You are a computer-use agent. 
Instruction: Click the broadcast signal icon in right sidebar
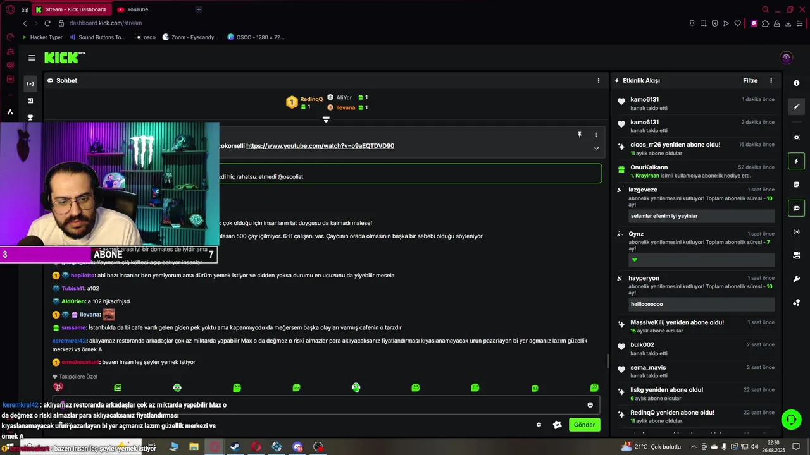(x=796, y=232)
